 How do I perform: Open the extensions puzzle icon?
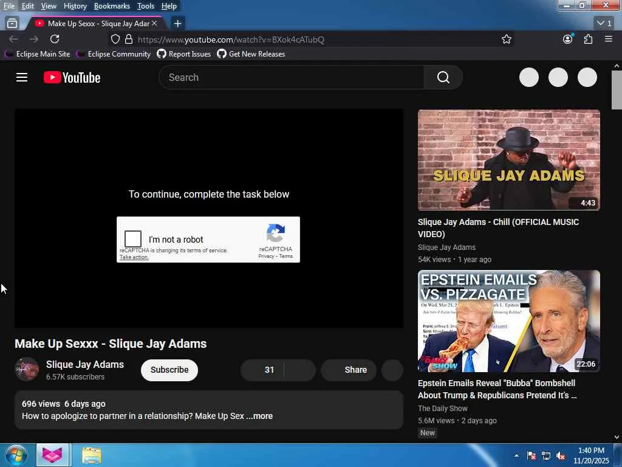pos(588,39)
